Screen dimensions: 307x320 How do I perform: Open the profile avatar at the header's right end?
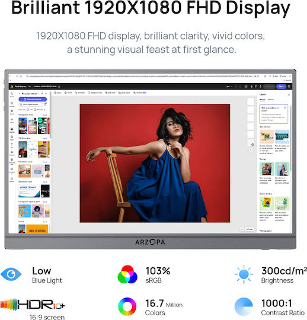coord(289,87)
